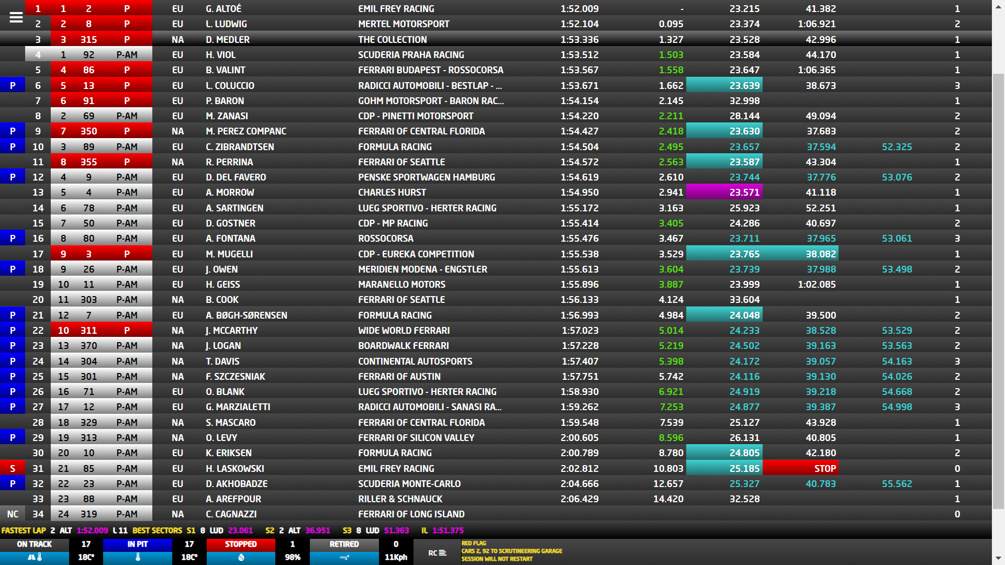The width and height of the screenshot is (1005, 565).
Task: Click the teal 23.639 sector cell for L. Coluccio
Action: coord(724,85)
